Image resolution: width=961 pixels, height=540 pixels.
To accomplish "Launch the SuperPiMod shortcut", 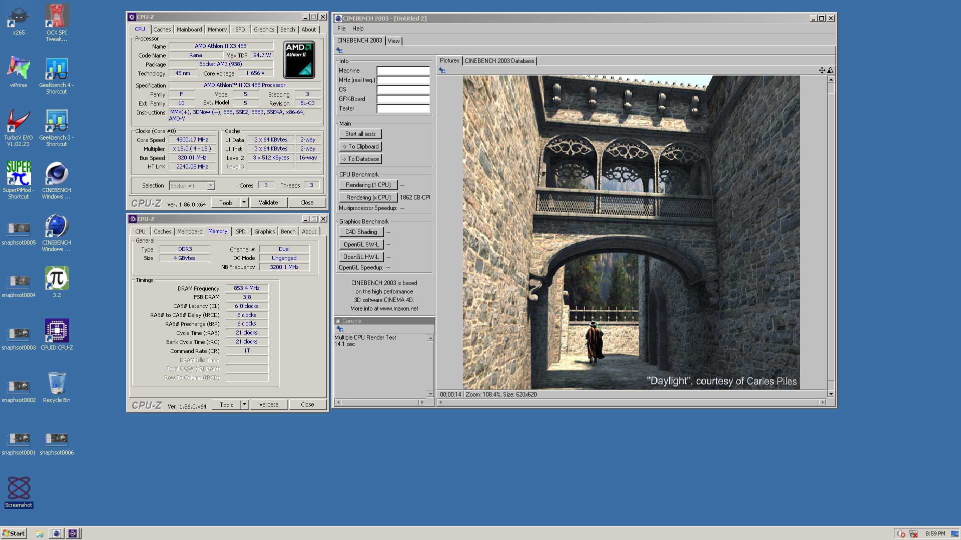I will click(19, 180).
